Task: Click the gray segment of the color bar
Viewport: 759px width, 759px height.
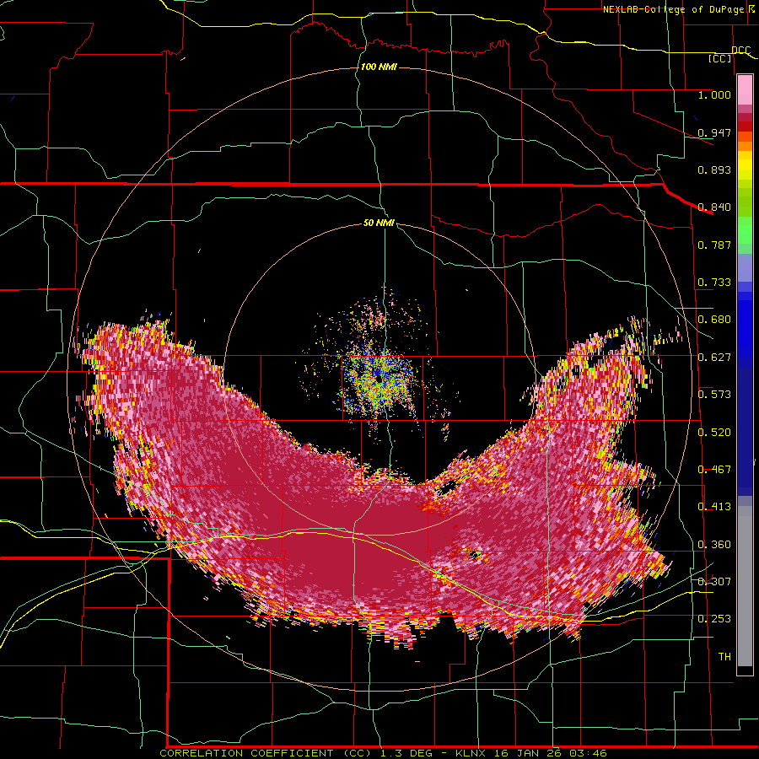Action: click(745, 586)
